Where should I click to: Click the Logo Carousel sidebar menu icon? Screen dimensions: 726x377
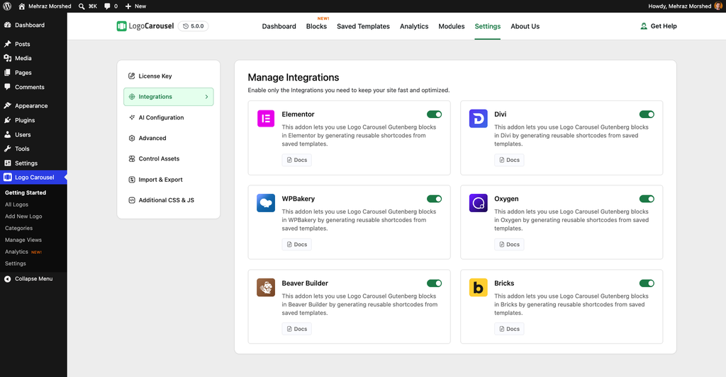7,178
